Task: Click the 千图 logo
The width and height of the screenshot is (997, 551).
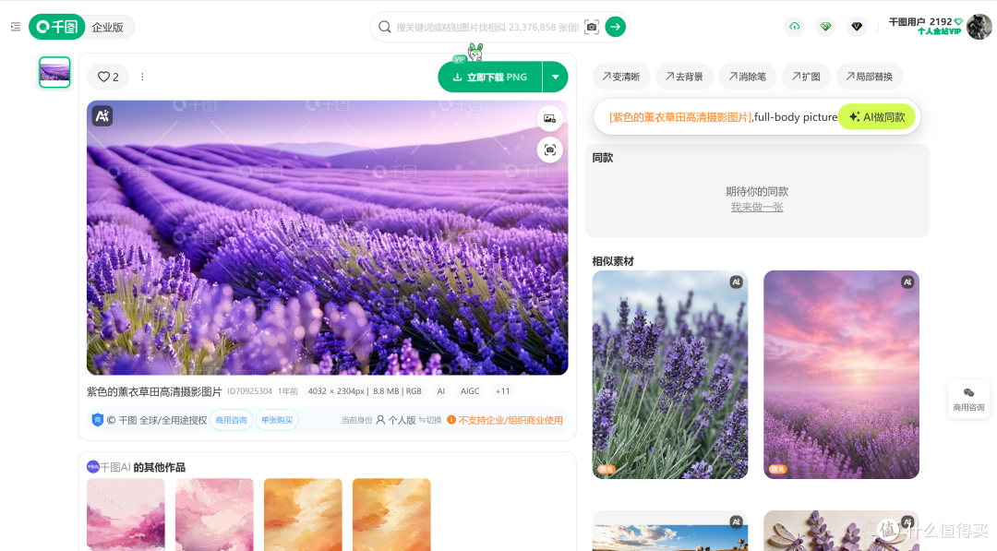Action: [57, 27]
